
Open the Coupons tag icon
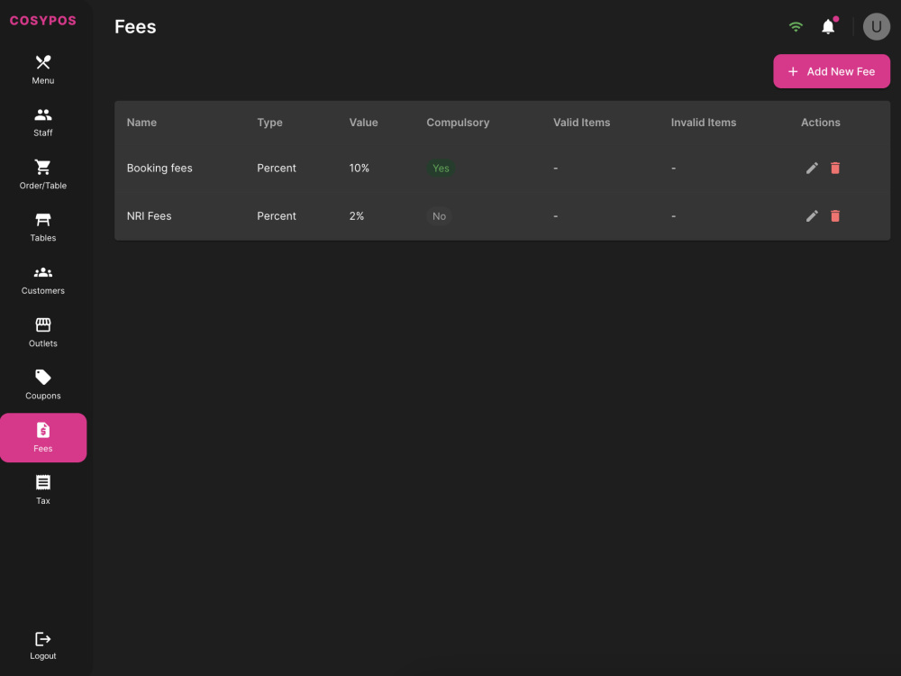pos(43,377)
